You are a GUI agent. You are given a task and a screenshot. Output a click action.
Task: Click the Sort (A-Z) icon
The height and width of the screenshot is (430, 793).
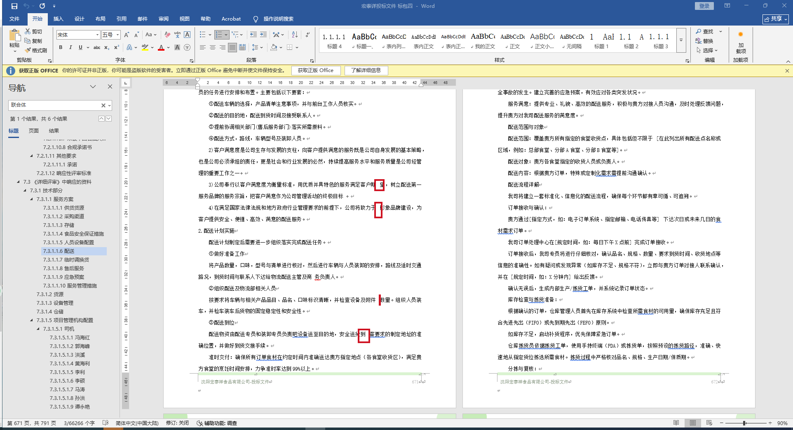295,35
